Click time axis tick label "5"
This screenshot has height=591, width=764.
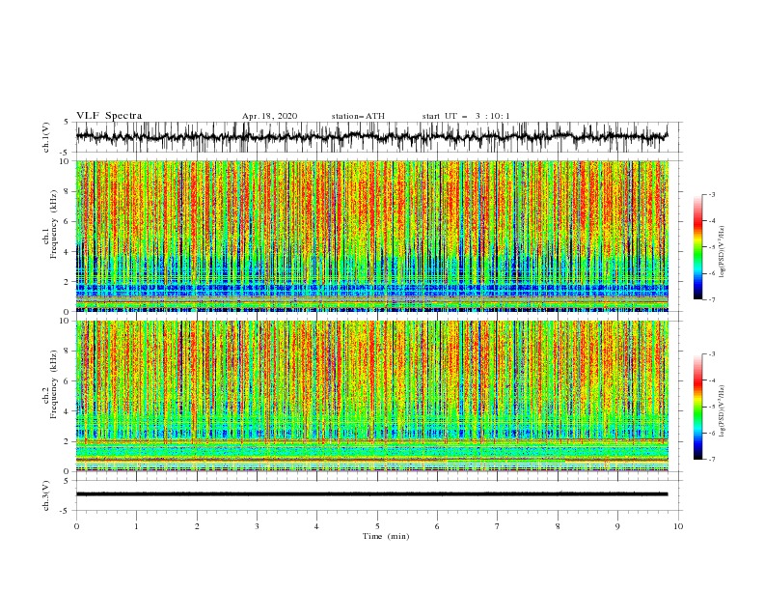(377, 526)
